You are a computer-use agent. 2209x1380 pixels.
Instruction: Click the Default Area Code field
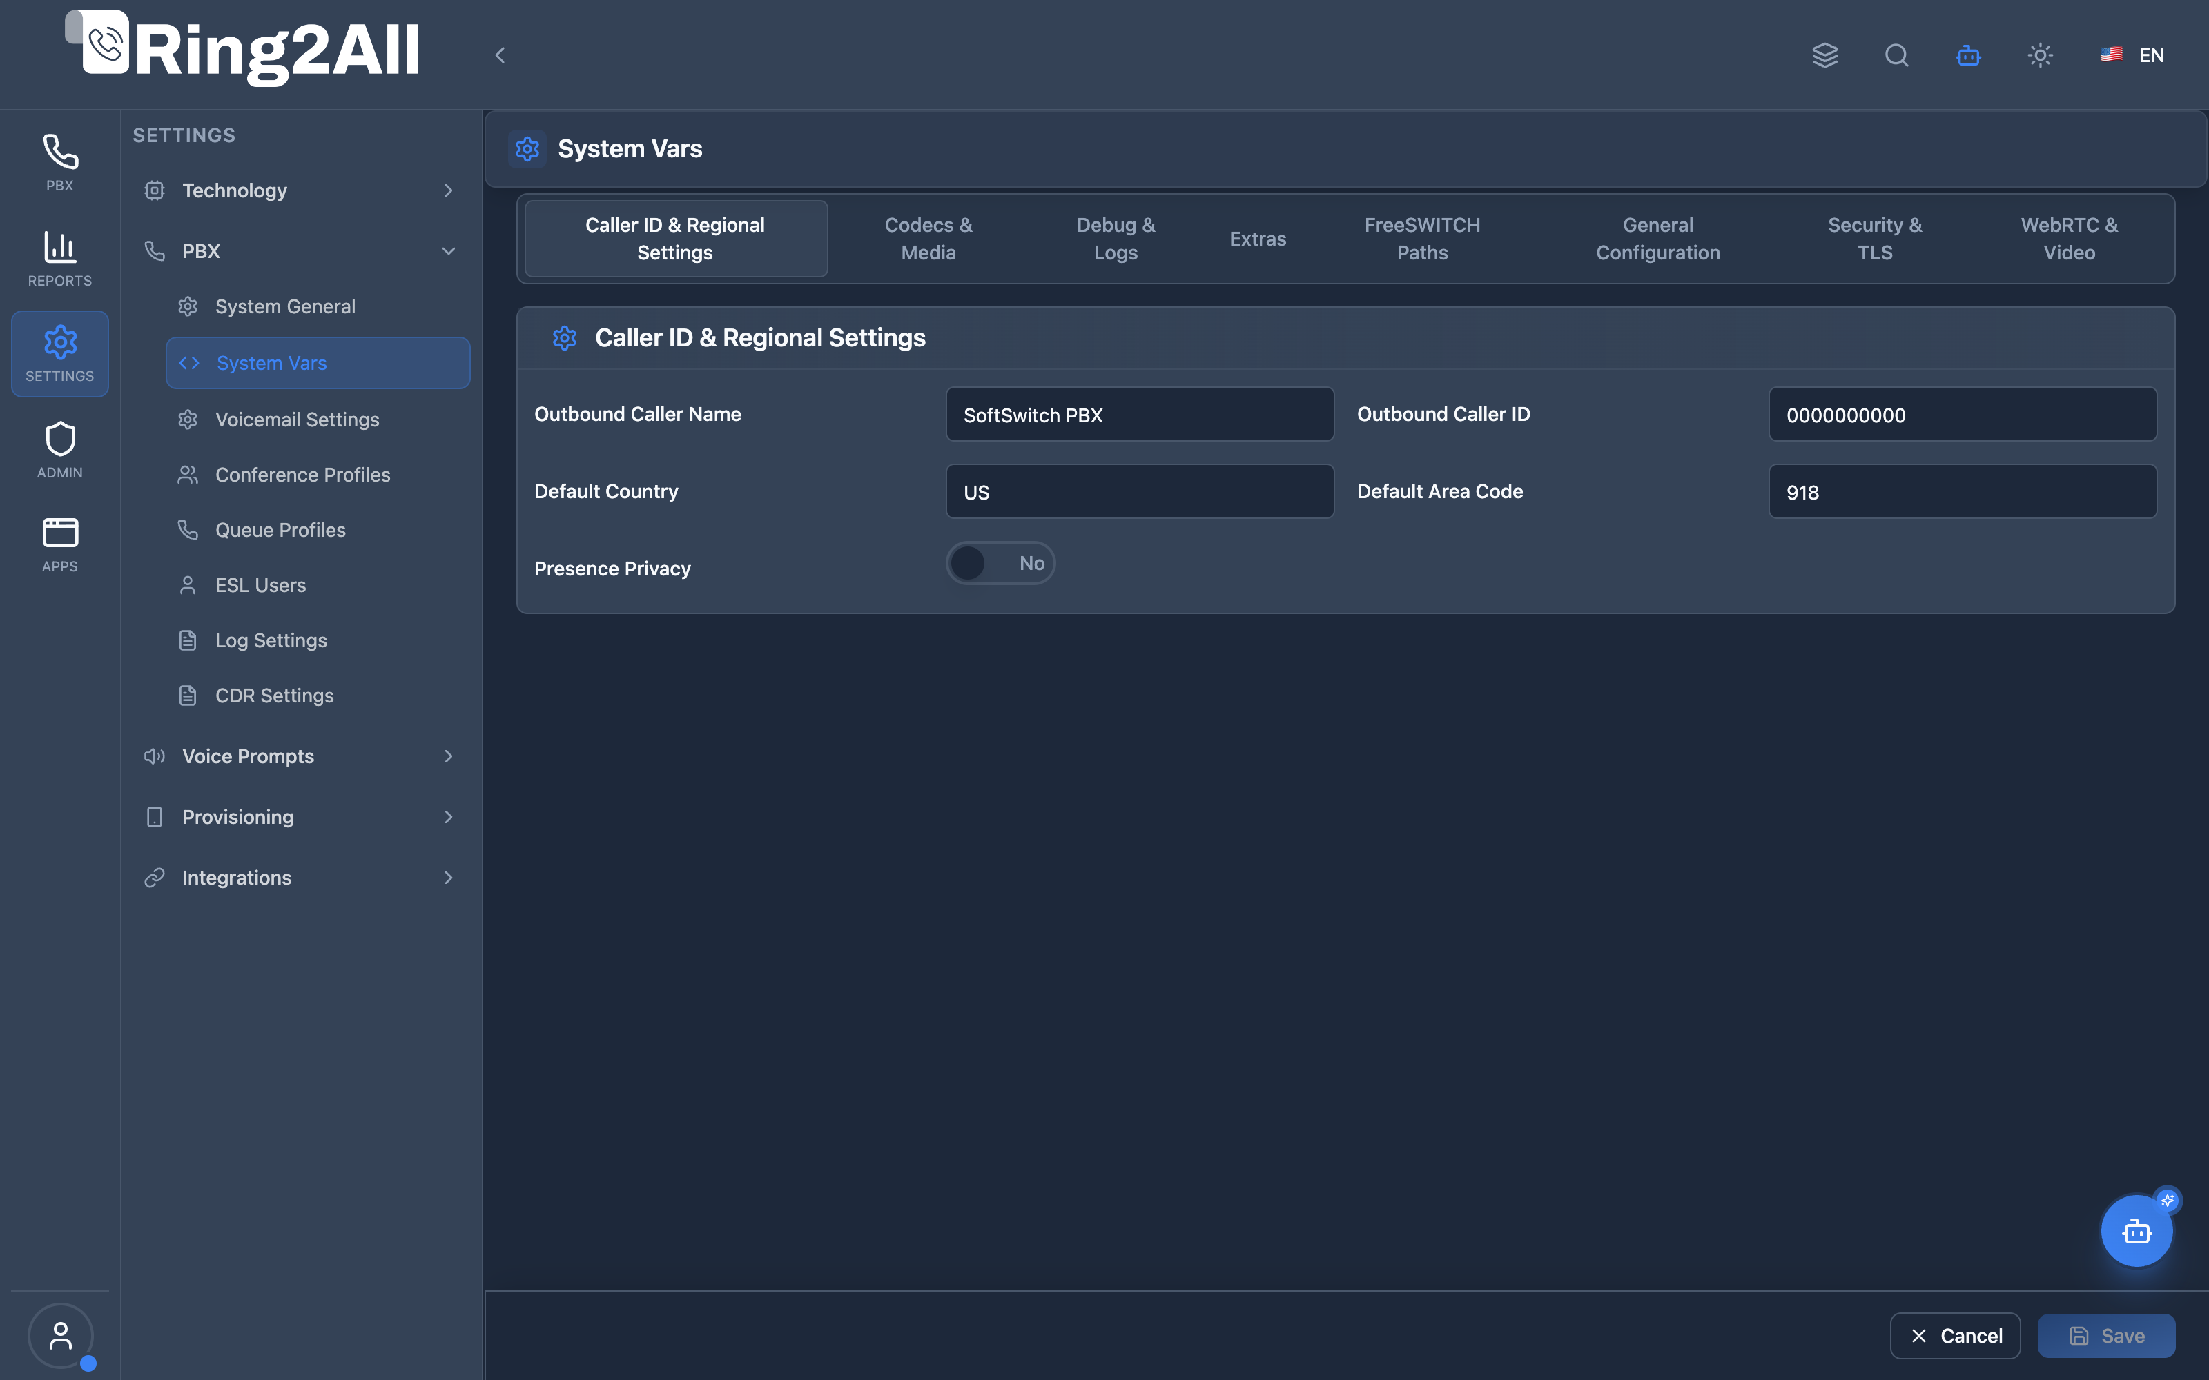pos(1963,492)
